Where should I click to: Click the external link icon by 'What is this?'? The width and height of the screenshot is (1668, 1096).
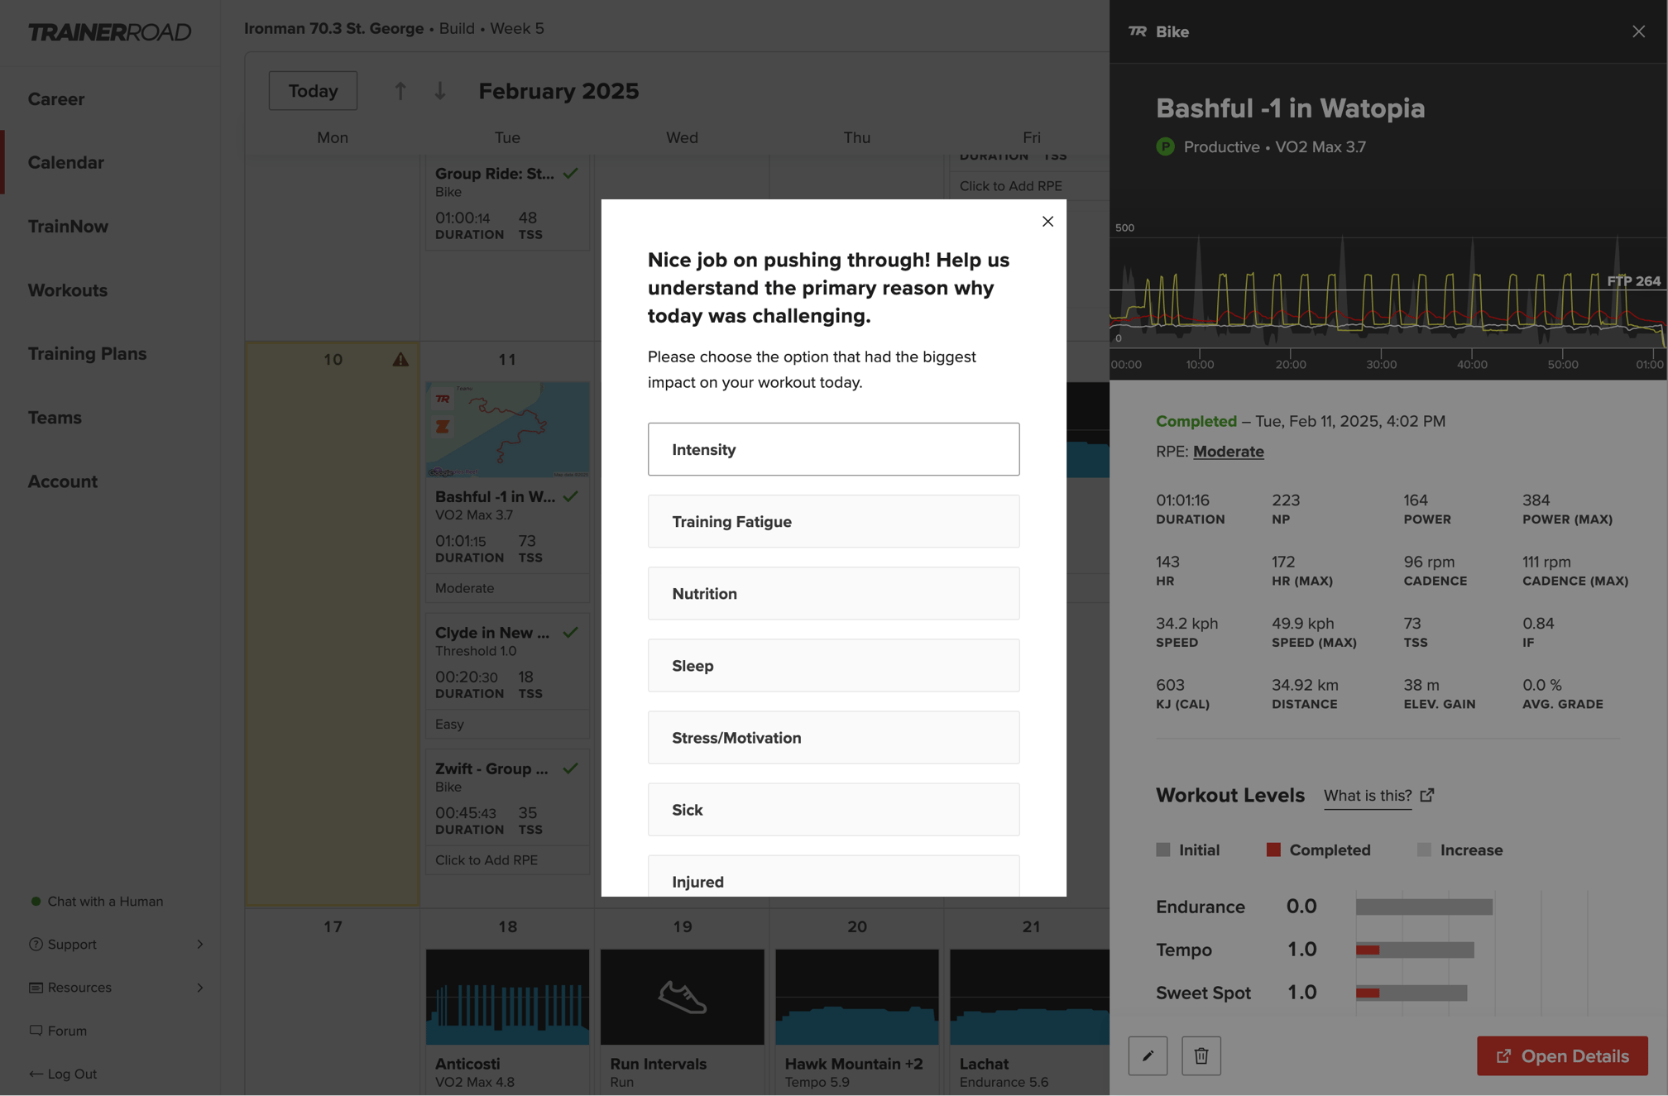click(x=1426, y=795)
